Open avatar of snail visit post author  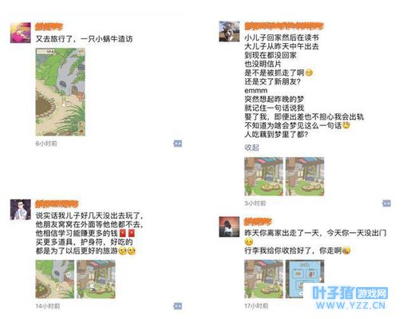pos(21,33)
